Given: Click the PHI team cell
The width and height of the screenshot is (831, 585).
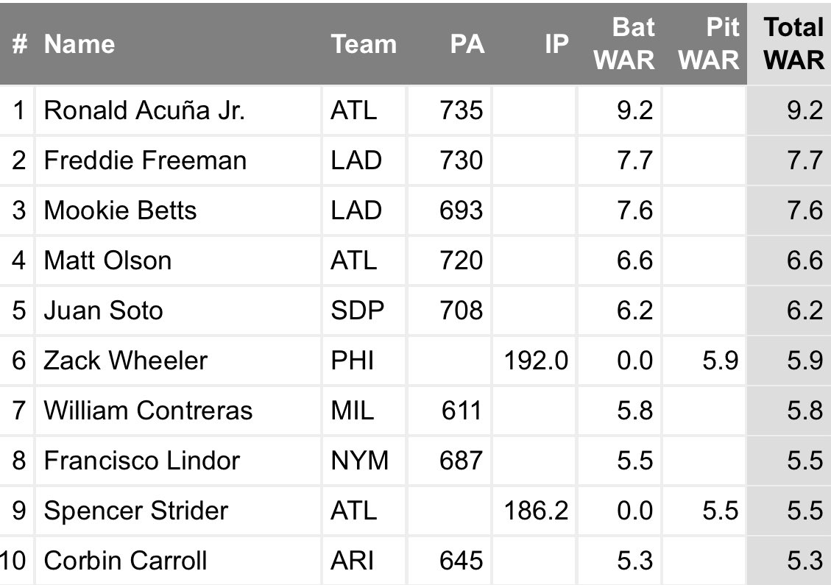Looking at the screenshot, I should [353, 361].
